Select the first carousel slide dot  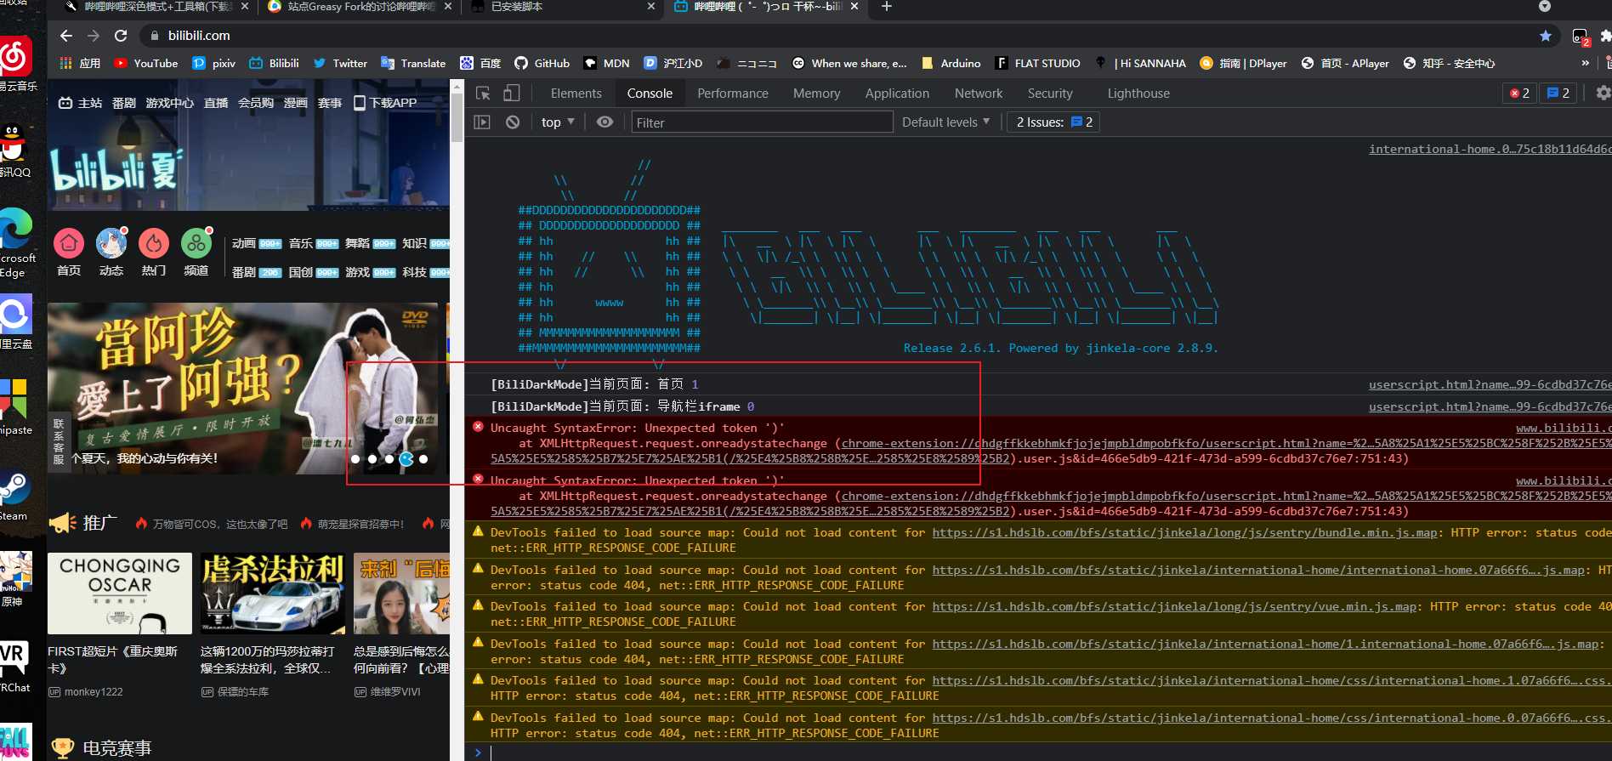[355, 459]
